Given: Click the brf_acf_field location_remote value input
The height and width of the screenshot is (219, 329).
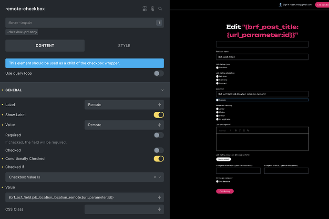Looking at the screenshot, I should click(x=84, y=198).
